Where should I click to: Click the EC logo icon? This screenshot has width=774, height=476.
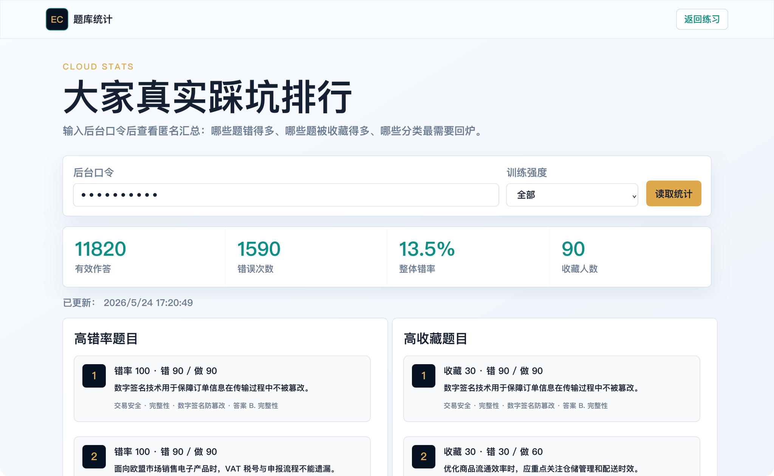pyautogui.click(x=57, y=19)
